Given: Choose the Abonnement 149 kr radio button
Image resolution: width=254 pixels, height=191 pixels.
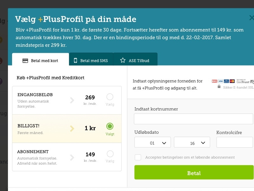Looking at the screenshot, I should pyautogui.click(x=110, y=154).
